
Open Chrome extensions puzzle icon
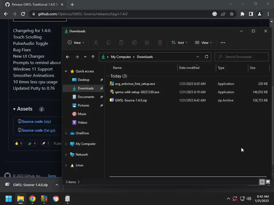(242, 14)
